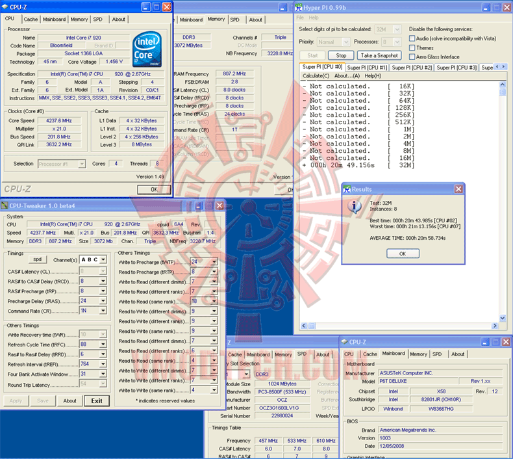Click the Core Speed value 4237.6 MHz
Image resolution: width=513 pixels, height=459 pixels.
(59, 121)
